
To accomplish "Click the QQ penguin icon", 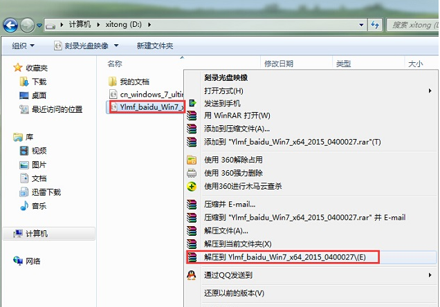I will coord(192,275).
